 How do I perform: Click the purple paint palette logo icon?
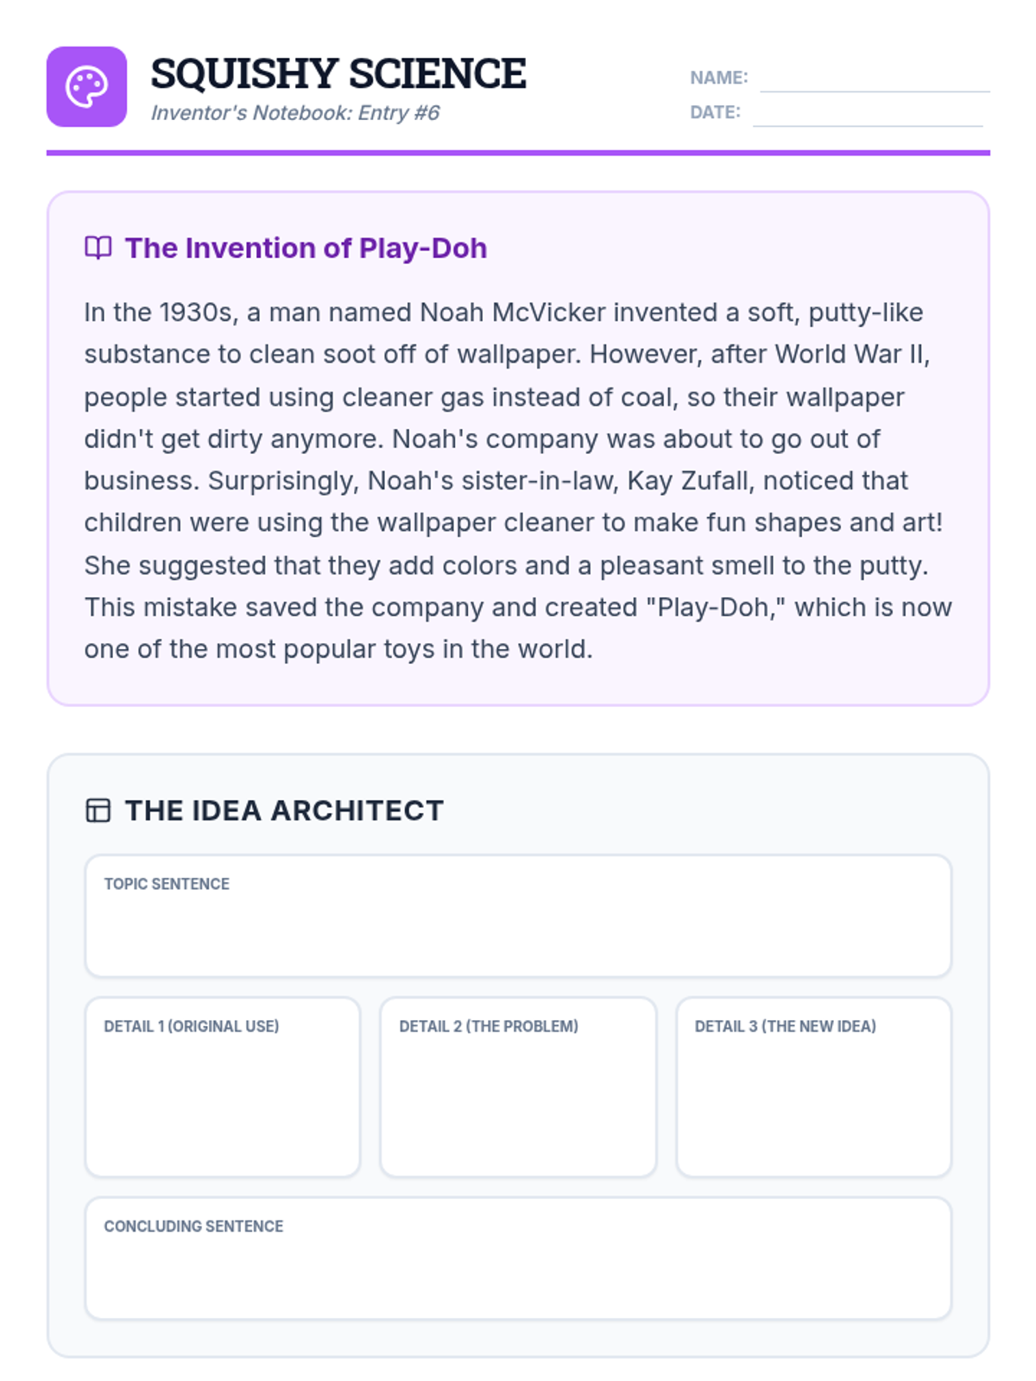pos(86,86)
